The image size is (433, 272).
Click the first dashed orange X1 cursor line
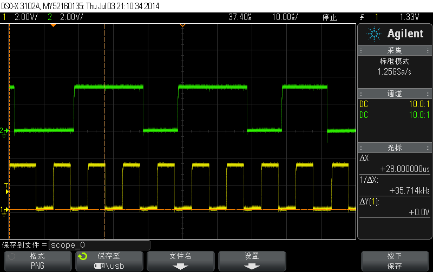[x=9, y=131]
